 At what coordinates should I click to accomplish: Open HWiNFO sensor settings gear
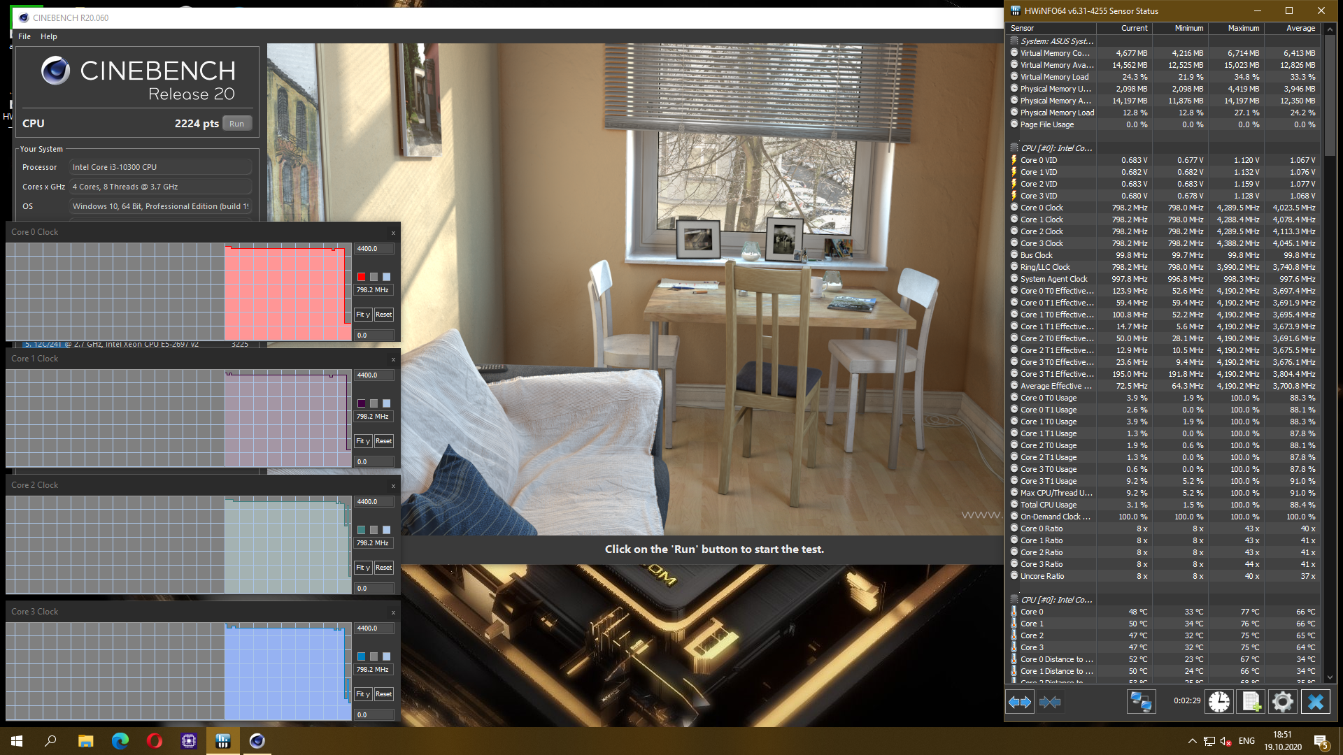click(x=1282, y=702)
